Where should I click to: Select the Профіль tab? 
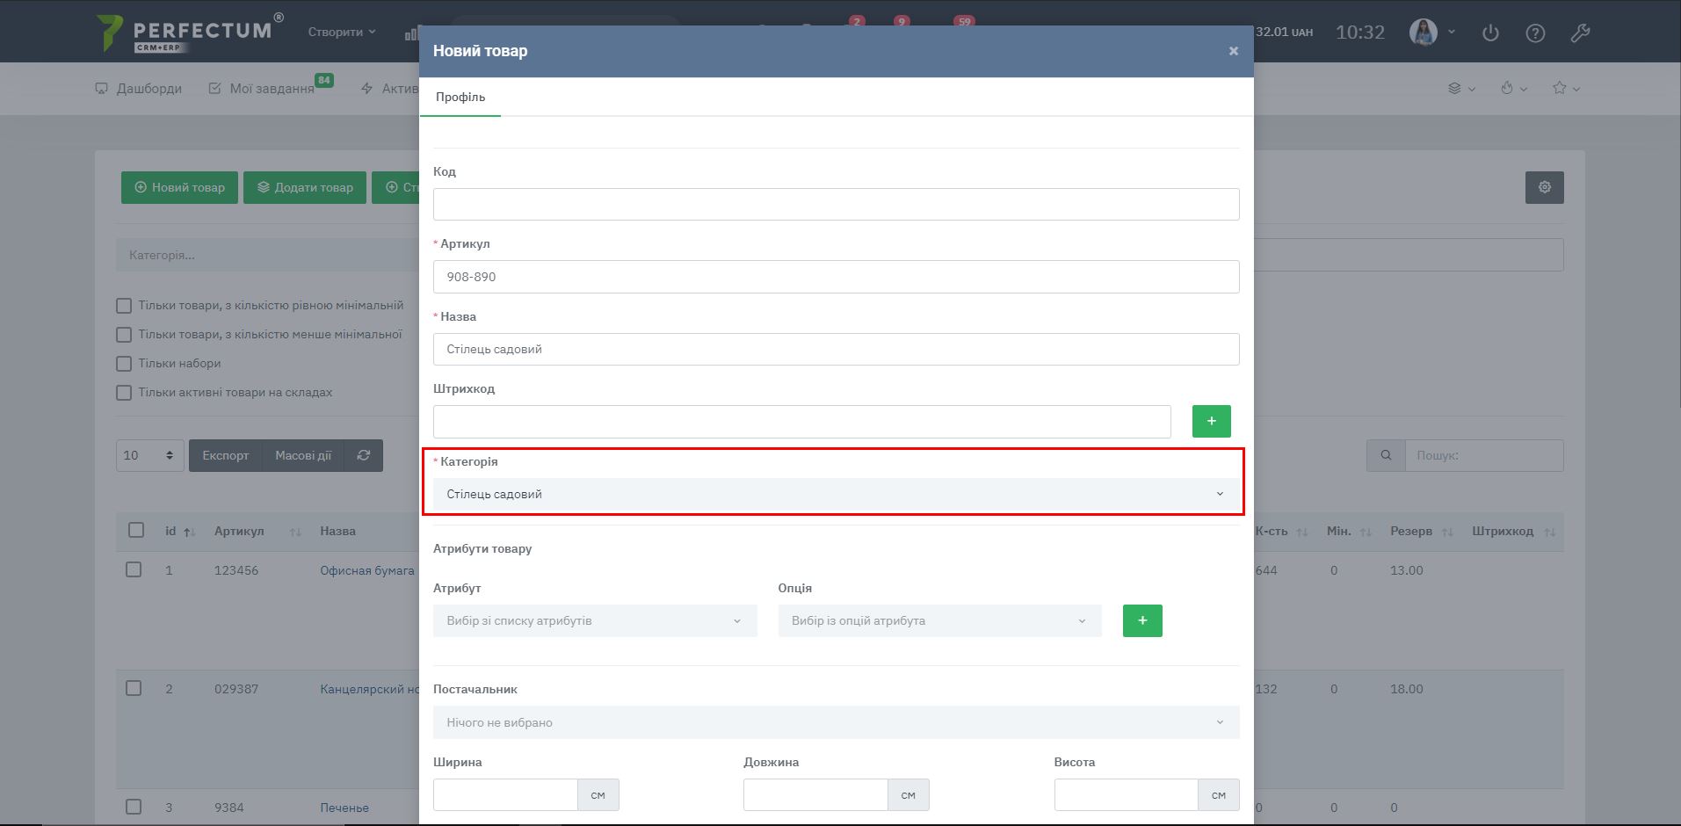click(x=460, y=97)
